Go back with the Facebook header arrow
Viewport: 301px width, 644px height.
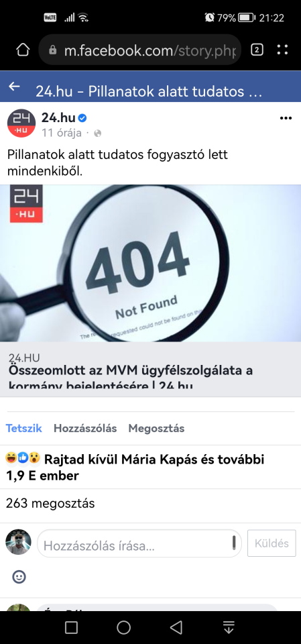pos(14,87)
